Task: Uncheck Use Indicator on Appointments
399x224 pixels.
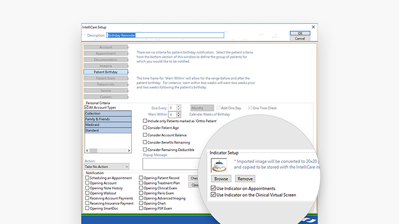Action: (x=213, y=188)
